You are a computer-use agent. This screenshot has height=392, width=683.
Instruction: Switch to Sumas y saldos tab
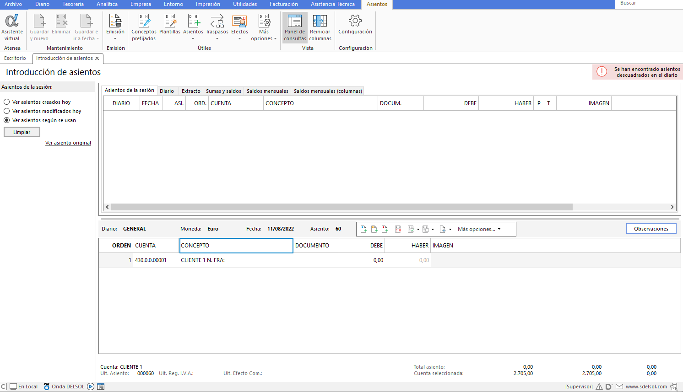pyautogui.click(x=223, y=91)
